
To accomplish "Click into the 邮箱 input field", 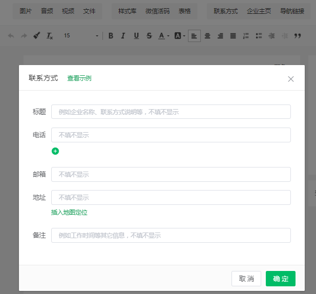I will [171, 174].
